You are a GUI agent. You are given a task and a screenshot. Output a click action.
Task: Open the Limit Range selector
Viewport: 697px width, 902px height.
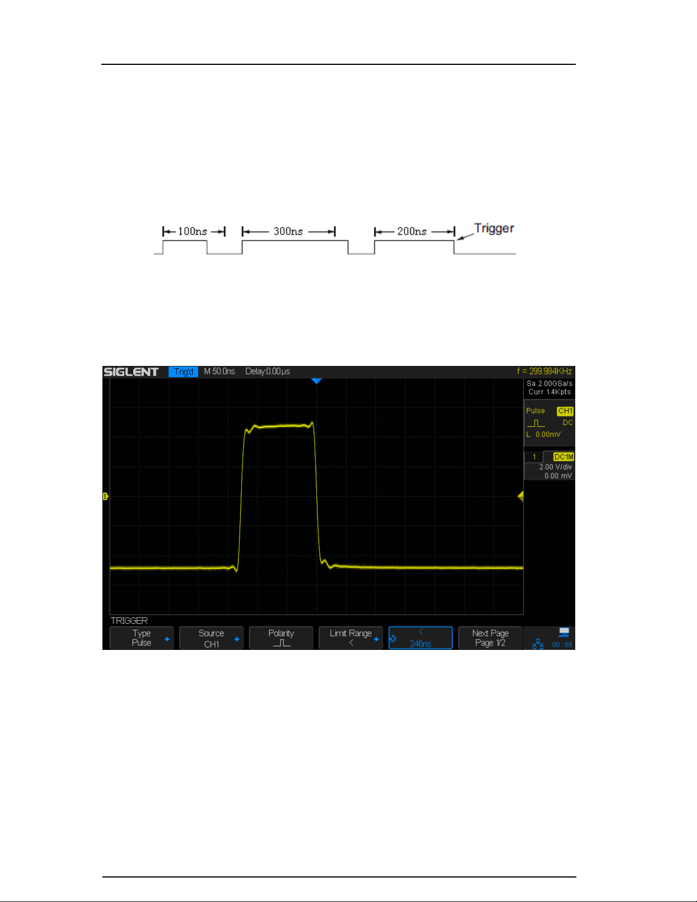pos(350,638)
